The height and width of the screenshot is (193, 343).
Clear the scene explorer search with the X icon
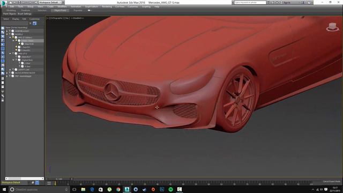(31, 23)
